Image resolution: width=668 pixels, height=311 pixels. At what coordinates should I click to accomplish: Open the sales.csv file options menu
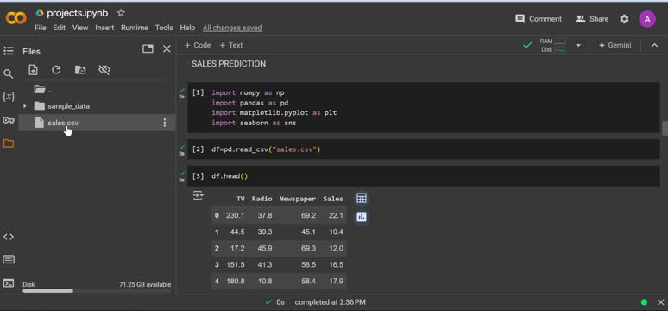[165, 123]
